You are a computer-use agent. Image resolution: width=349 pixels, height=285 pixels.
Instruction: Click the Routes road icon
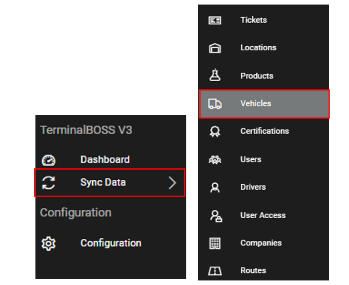tap(215, 271)
